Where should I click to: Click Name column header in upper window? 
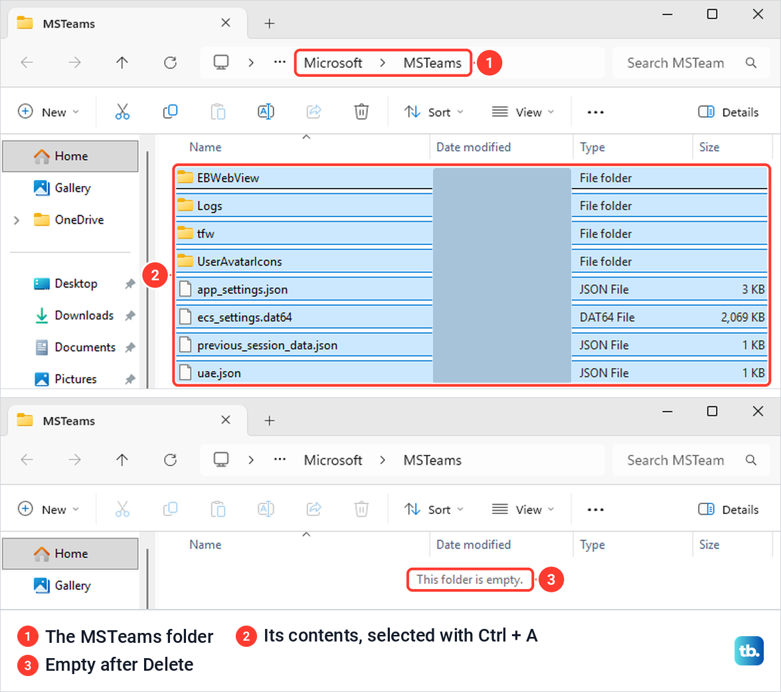point(205,147)
